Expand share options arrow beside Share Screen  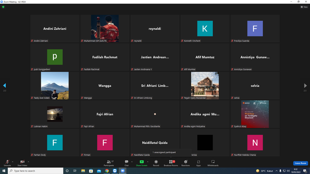point(148,162)
